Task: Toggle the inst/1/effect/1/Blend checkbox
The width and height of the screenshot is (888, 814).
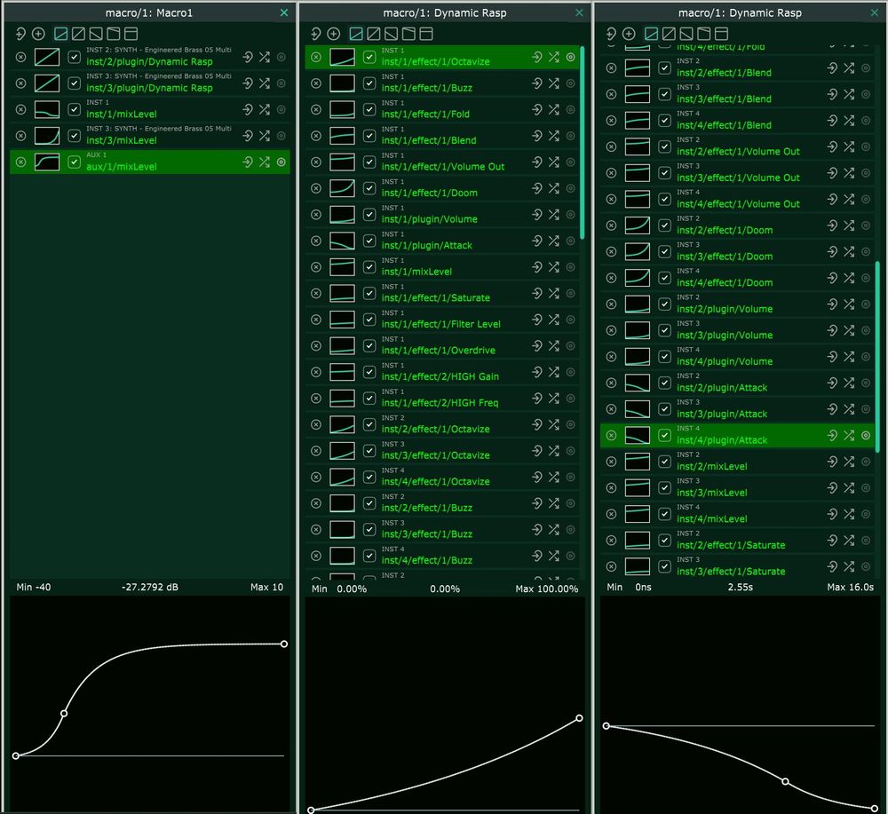Action: coord(369,136)
